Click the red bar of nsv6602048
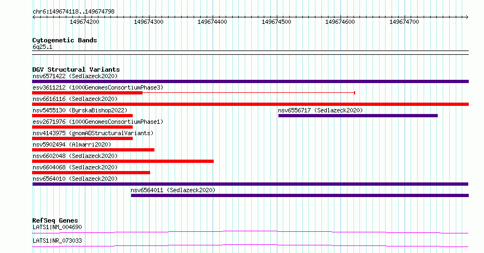 tap(123, 161)
